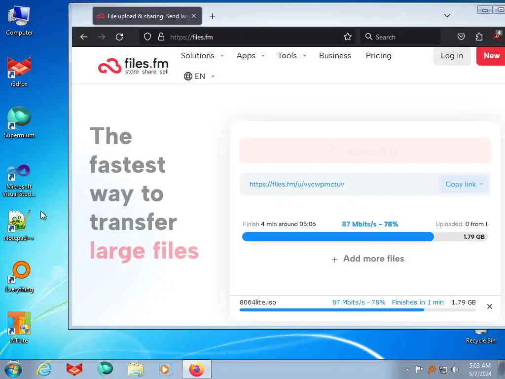Image resolution: width=505 pixels, height=379 pixels.
Task: Click the site security padlock icon
Action: [161, 37]
